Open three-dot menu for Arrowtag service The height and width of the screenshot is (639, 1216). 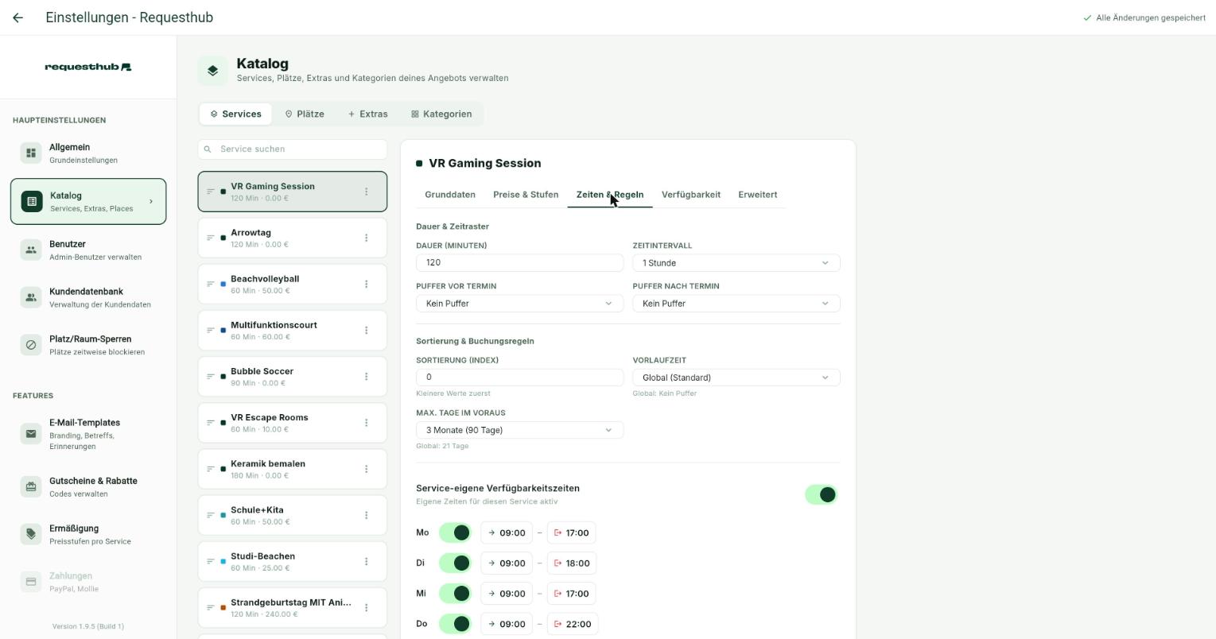click(366, 238)
